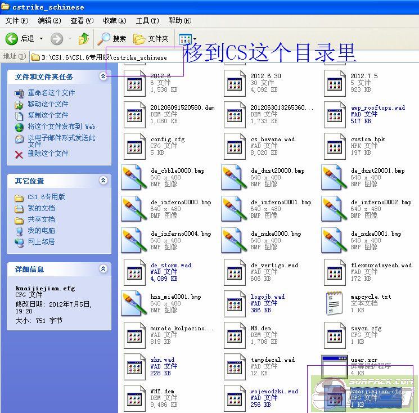Open the Back button history dropdown arrow
The width and height of the screenshot is (419, 413).
pos(41,39)
